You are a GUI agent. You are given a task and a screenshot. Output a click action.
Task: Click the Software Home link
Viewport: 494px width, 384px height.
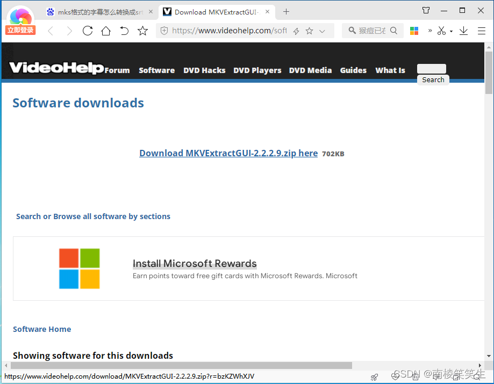[x=42, y=329]
